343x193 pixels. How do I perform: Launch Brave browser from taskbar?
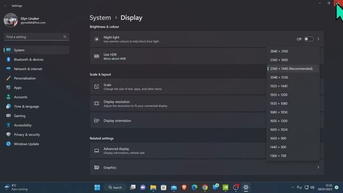click(x=184, y=187)
